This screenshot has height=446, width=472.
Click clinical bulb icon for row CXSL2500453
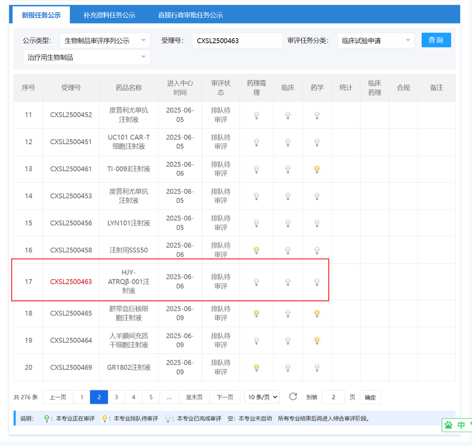[288, 197]
